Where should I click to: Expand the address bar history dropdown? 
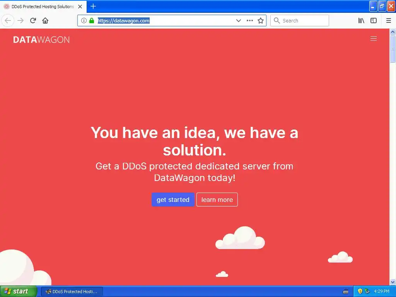(238, 20)
